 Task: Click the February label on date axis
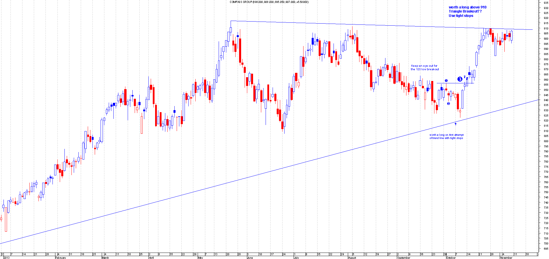pyautogui.click(x=61, y=258)
